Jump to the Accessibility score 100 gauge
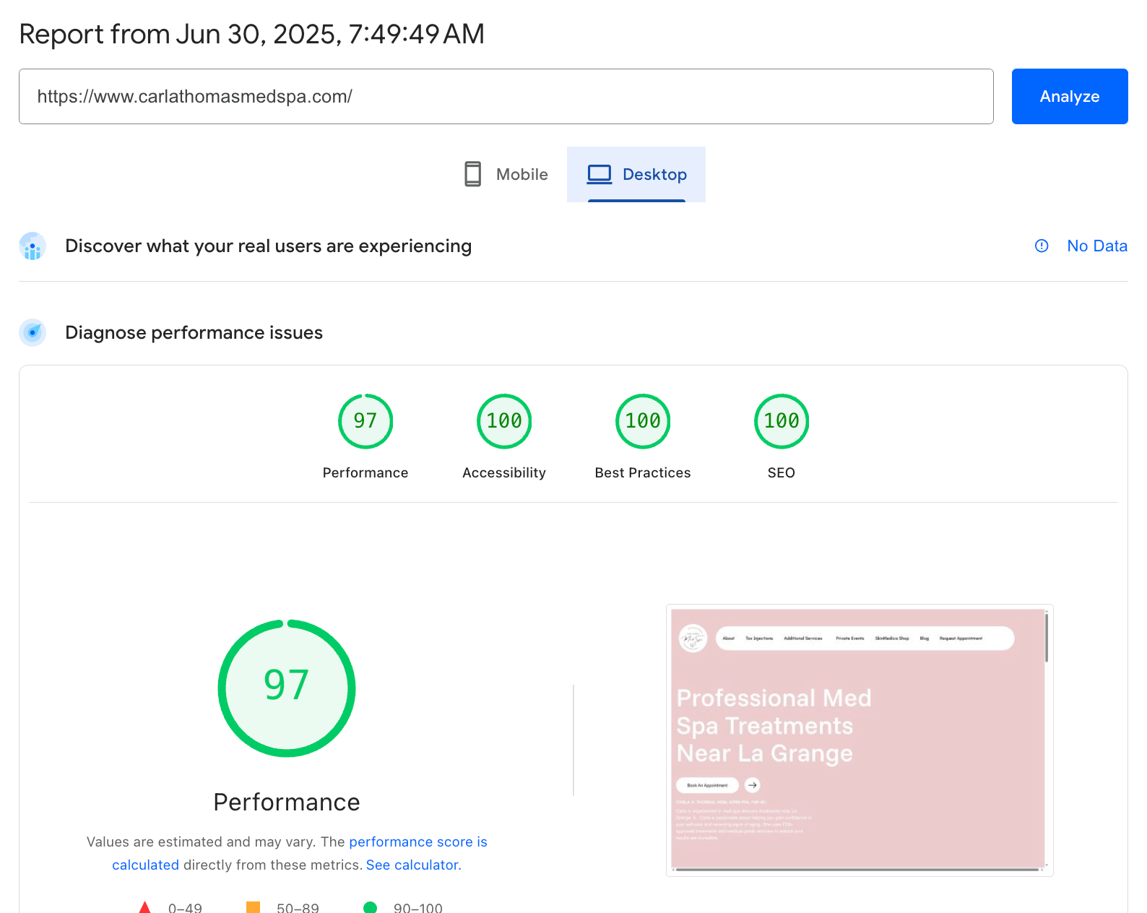Screen dimensions: 1147x913 504,421
